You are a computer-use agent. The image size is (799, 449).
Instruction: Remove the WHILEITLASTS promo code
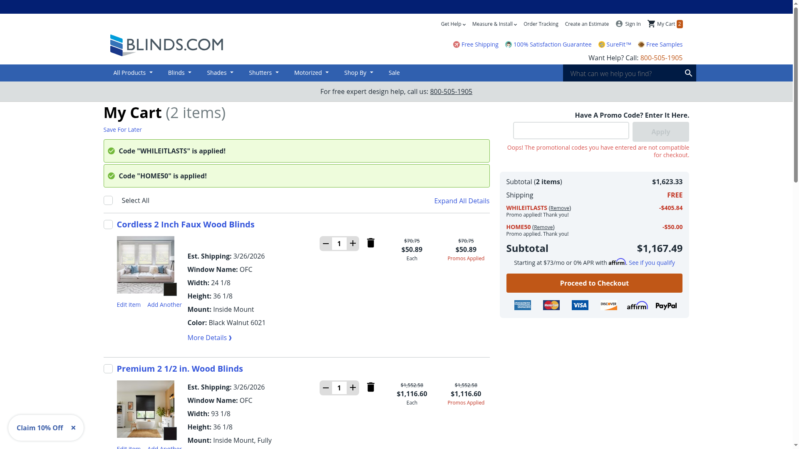click(559, 208)
